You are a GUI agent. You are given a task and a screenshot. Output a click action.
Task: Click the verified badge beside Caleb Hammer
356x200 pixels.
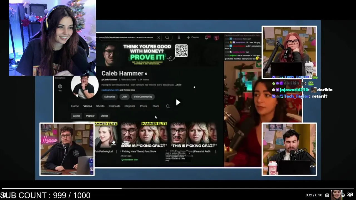[x=146, y=74]
